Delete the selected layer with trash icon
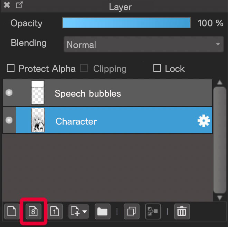 pyautogui.click(x=182, y=211)
